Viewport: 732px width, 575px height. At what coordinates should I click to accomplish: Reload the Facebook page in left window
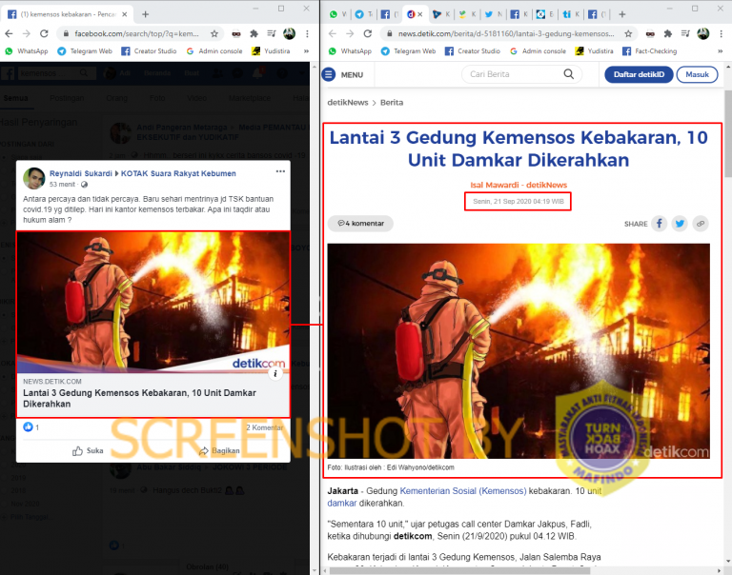(x=44, y=33)
